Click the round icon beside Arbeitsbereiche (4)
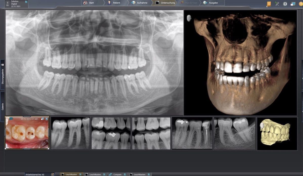The height and width of the screenshot is (176, 303). 53,174
